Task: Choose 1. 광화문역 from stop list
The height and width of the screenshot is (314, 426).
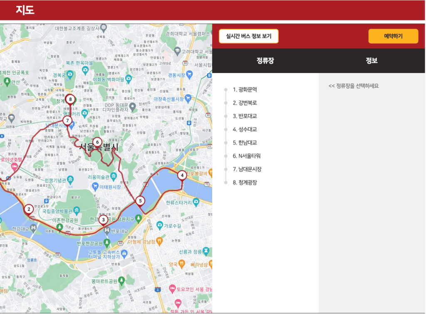Action: pos(245,89)
